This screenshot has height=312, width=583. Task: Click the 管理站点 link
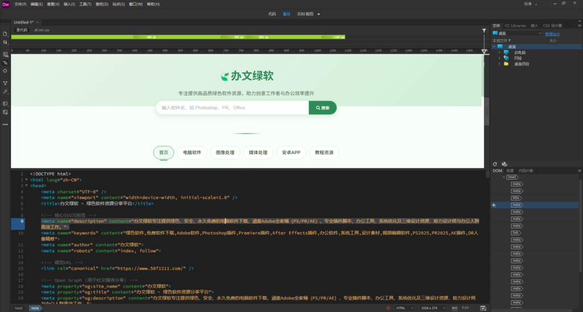tap(552, 34)
